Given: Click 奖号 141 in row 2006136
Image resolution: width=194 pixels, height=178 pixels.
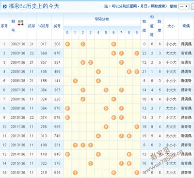Looking at the screenshot, I should point(57,81).
